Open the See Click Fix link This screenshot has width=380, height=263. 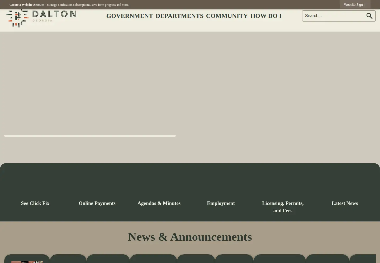tap(35, 203)
